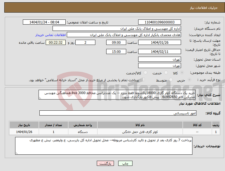The width and height of the screenshot is (225, 171).
Task: Click the واحد شمارش column header
Action: point(83,125)
